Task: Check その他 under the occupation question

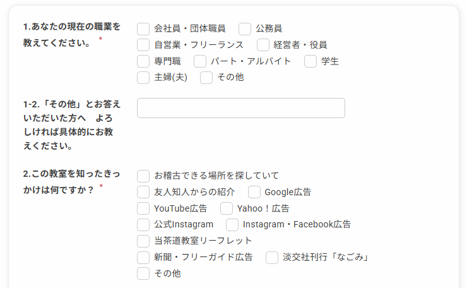Action: pyautogui.click(x=206, y=78)
